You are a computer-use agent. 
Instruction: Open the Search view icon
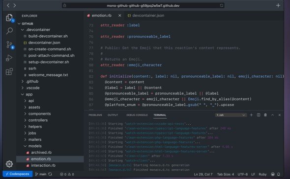[9, 31]
